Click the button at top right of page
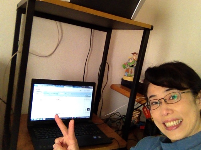The width and height of the screenshot is (201, 150). click(89, 90)
